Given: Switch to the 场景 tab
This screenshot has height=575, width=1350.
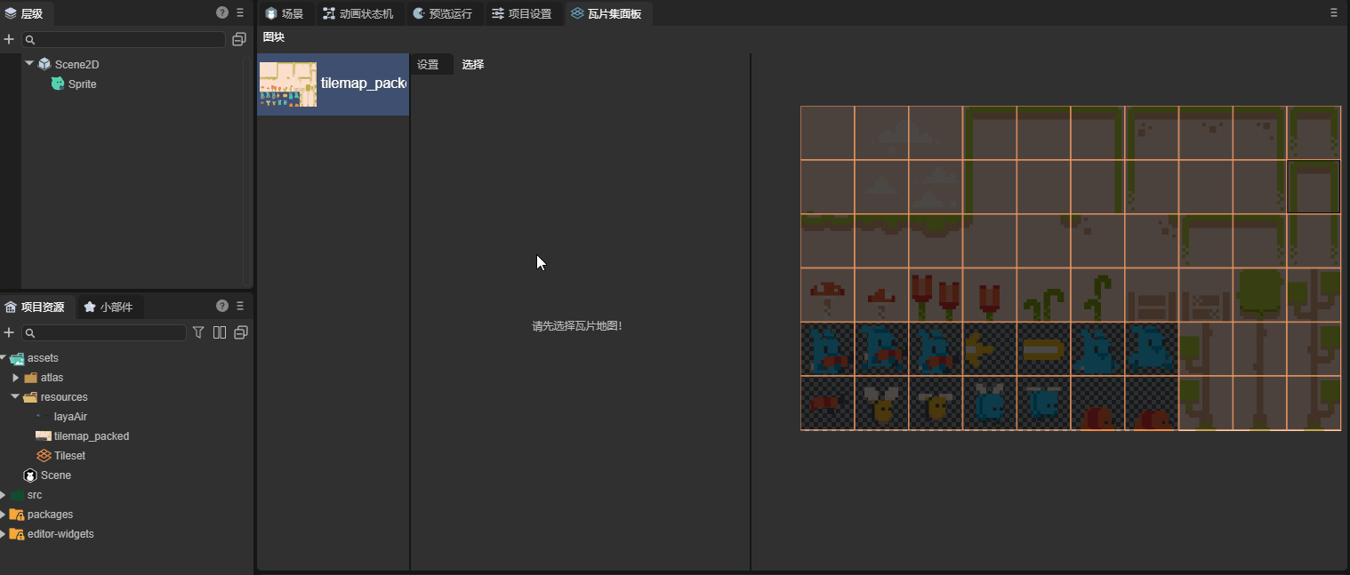Looking at the screenshot, I should [284, 14].
